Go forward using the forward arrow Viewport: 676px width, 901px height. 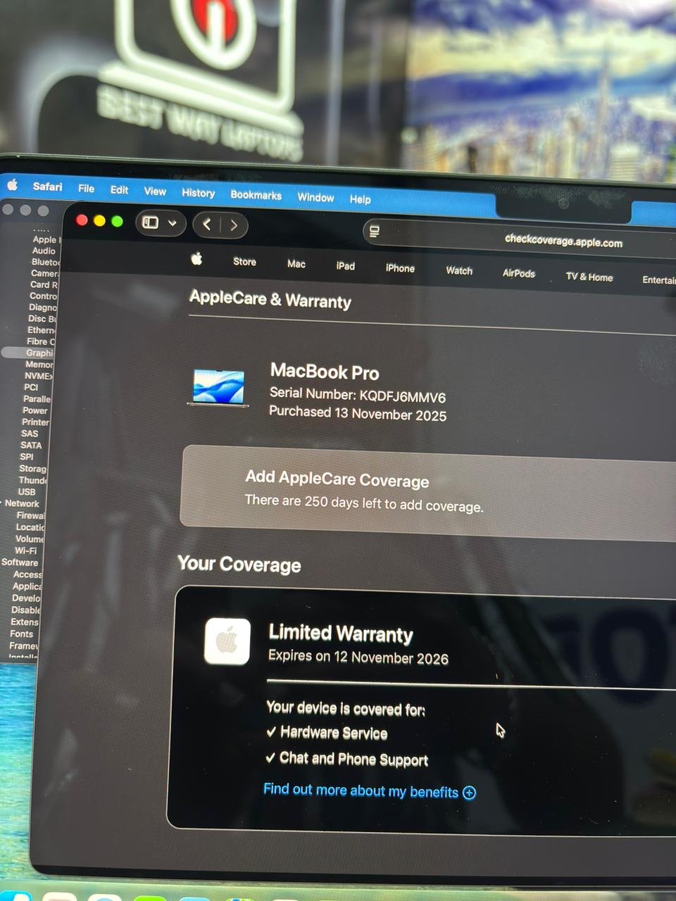tap(234, 225)
